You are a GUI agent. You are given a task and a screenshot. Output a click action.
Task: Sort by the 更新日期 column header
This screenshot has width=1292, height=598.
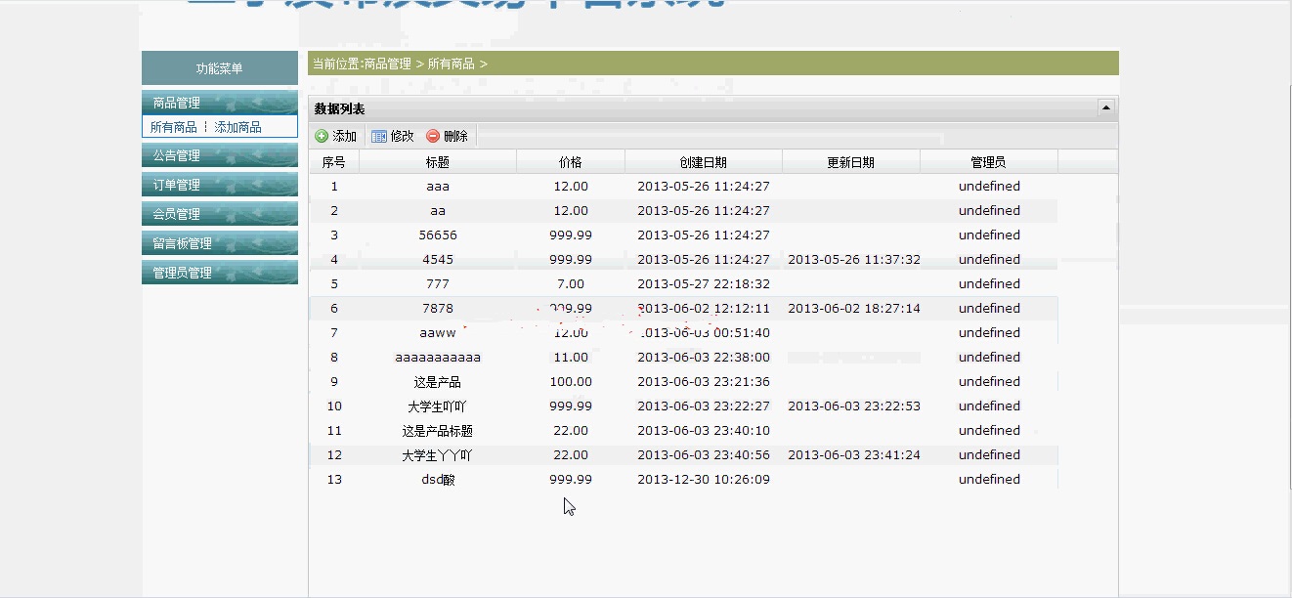pos(851,162)
